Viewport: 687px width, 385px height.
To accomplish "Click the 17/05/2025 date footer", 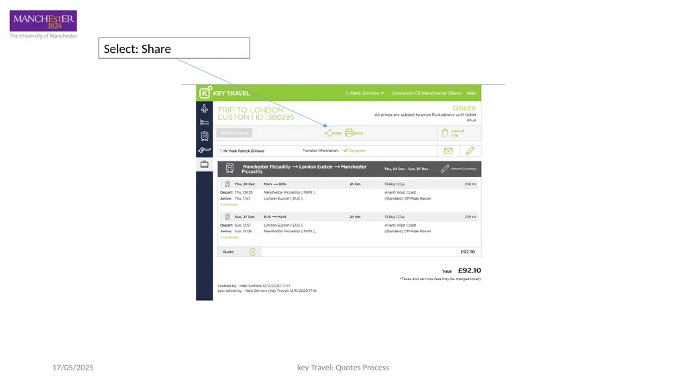I will pos(72,368).
